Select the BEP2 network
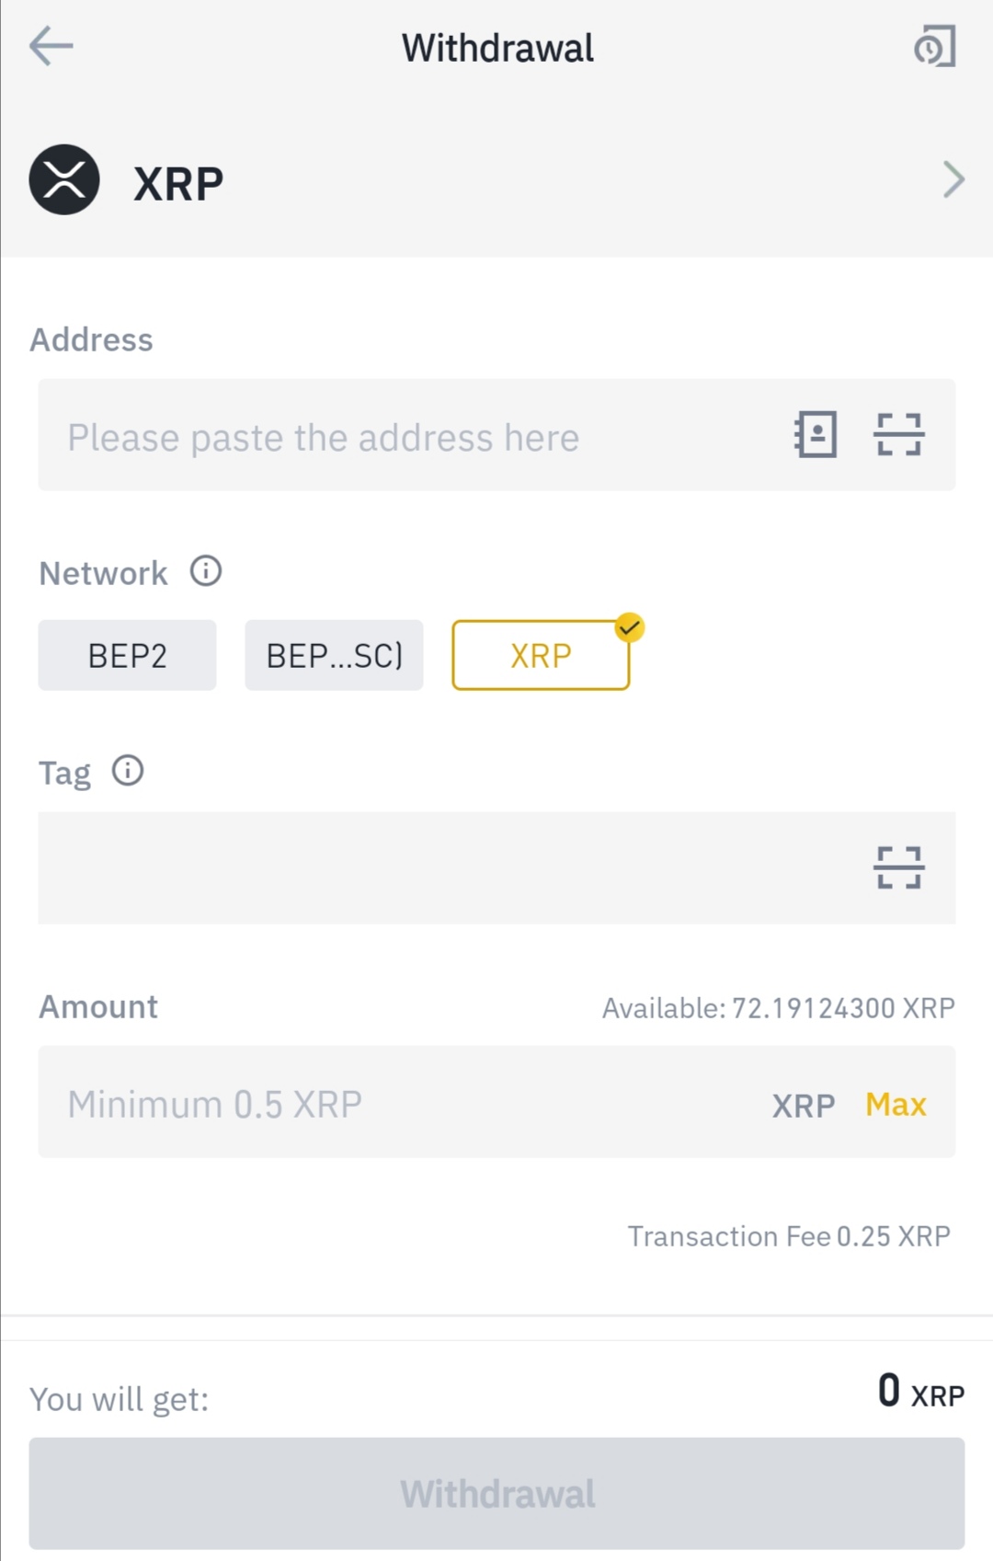The height and width of the screenshot is (1561, 993). coord(127,656)
